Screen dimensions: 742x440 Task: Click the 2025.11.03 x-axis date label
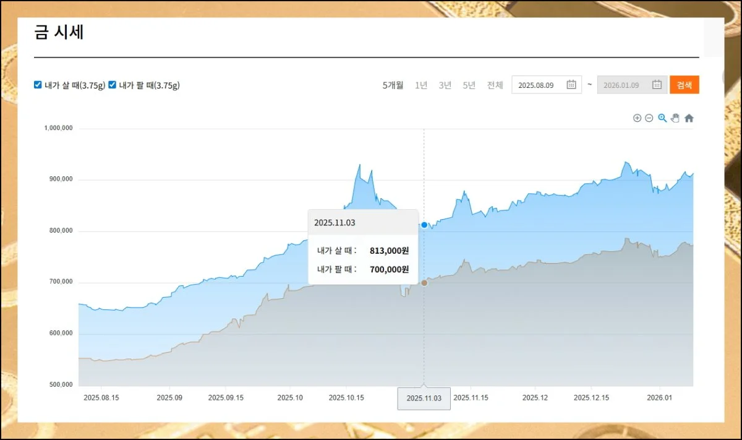click(424, 399)
